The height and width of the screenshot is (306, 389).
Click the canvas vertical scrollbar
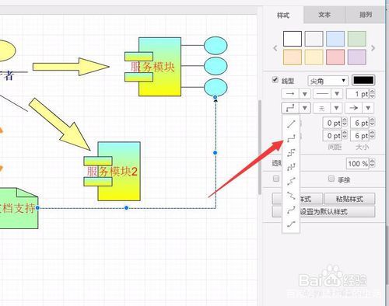click(x=260, y=148)
